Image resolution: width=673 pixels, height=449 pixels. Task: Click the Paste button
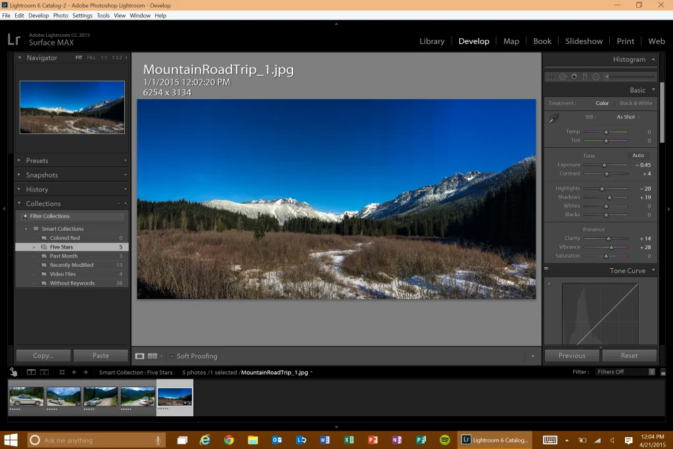tap(101, 356)
